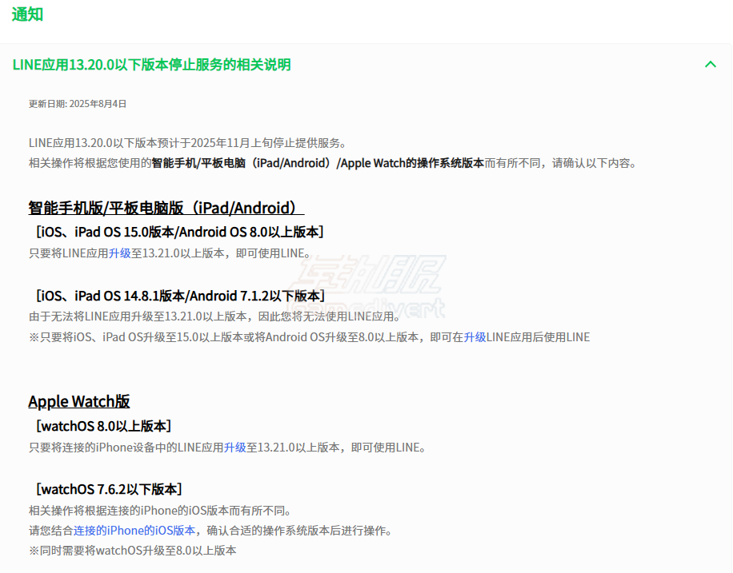Click the [iOS、iPad OS 15.0版本/Android OS 8.0以上版本] subheading
Screen dimensions: 733x573
point(180,232)
